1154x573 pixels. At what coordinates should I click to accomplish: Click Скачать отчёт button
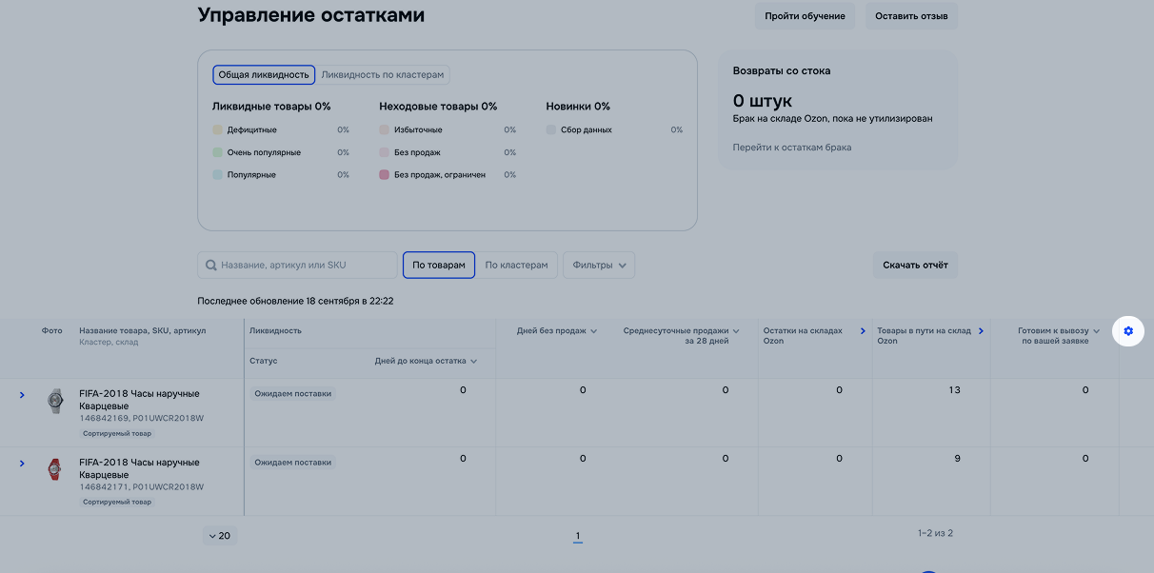915,266
